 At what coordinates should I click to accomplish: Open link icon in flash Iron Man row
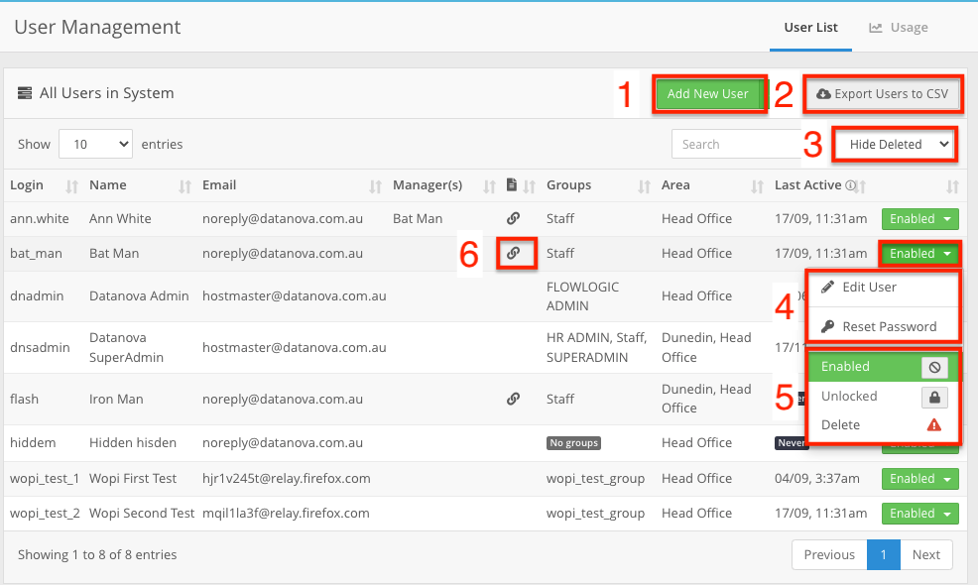(x=513, y=399)
